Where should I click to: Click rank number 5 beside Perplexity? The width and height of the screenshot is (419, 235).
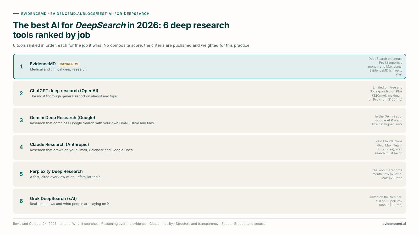(21, 174)
